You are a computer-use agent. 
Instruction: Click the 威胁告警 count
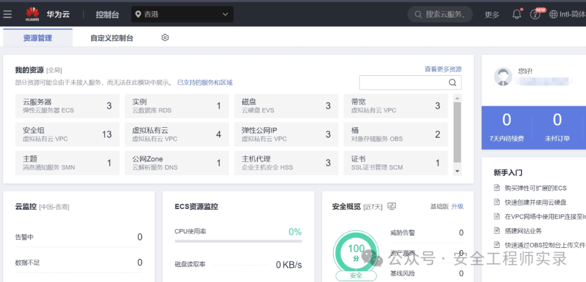pyautogui.click(x=461, y=233)
